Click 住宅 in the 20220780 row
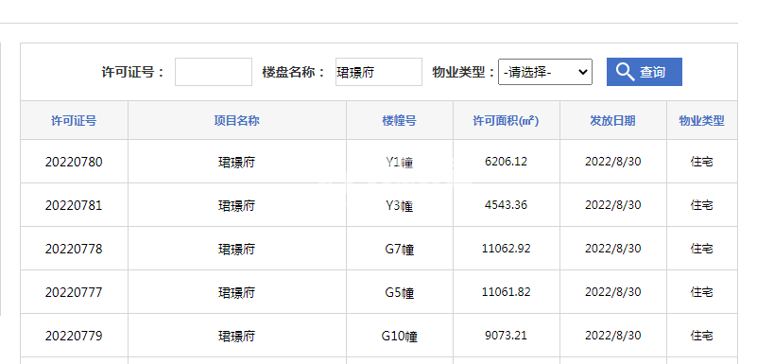The height and width of the screenshot is (364, 774). pyautogui.click(x=701, y=162)
